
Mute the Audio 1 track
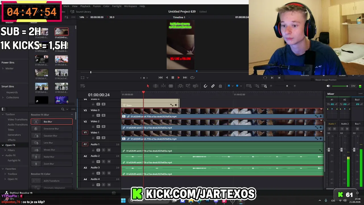109,150
